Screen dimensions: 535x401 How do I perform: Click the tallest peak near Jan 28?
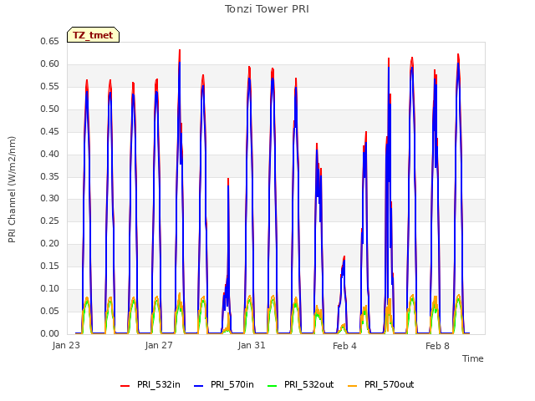click(x=180, y=50)
